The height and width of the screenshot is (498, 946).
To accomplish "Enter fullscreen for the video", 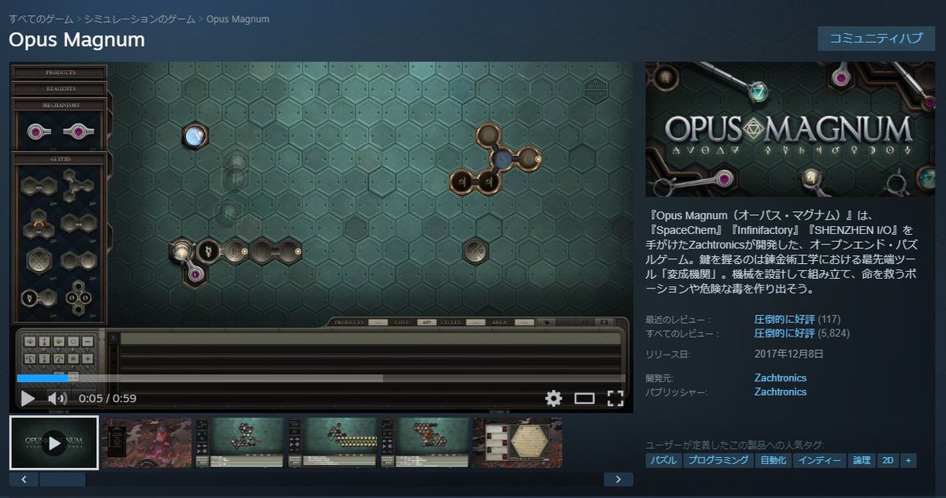I will click(x=615, y=398).
